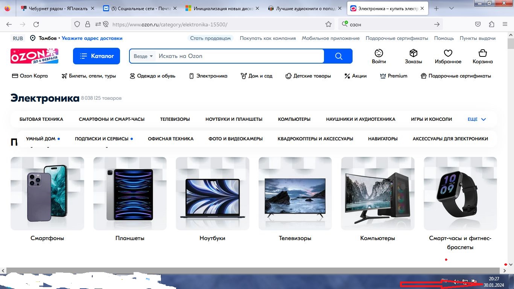Select СМАРТФОНЫ И СМАРТ-ЧАСЫ category
The image size is (514, 289).
tap(112, 119)
